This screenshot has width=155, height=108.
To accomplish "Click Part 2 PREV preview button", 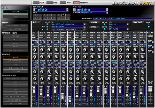I will pyautogui.click(x=44, y=44).
